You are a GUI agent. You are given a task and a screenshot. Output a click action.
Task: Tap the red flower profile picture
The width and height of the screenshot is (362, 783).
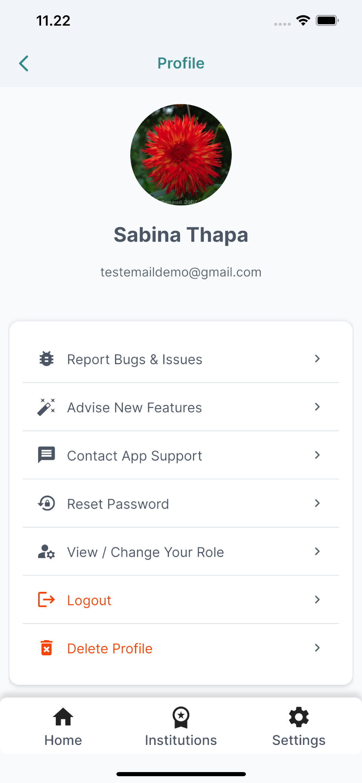[x=181, y=155]
